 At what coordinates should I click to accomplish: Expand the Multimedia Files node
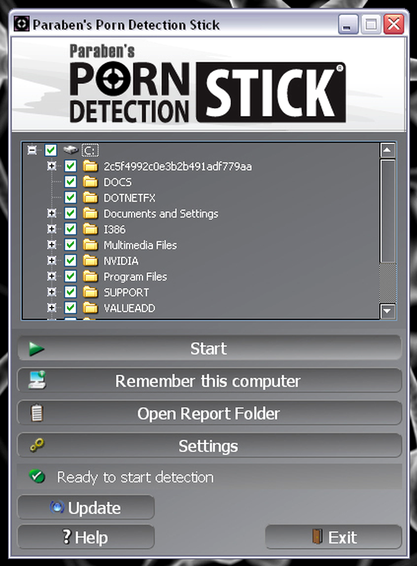click(52, 245)
